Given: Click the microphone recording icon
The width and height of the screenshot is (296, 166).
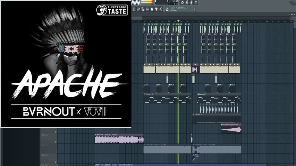Looking at the screenshot, I should pos(191,2).
